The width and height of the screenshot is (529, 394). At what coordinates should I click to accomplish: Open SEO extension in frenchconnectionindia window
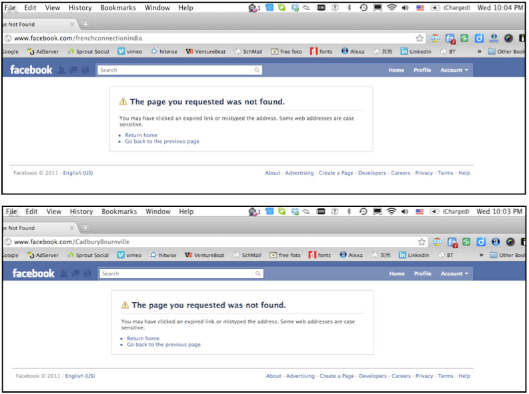pyautogui.click(x=435, y=39)
